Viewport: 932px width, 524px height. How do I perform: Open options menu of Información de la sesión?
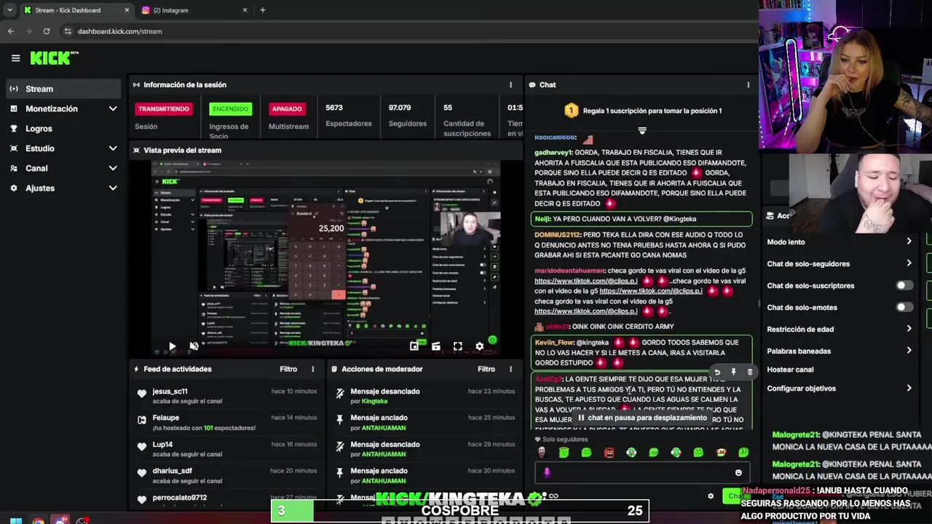tap(510, 85)
